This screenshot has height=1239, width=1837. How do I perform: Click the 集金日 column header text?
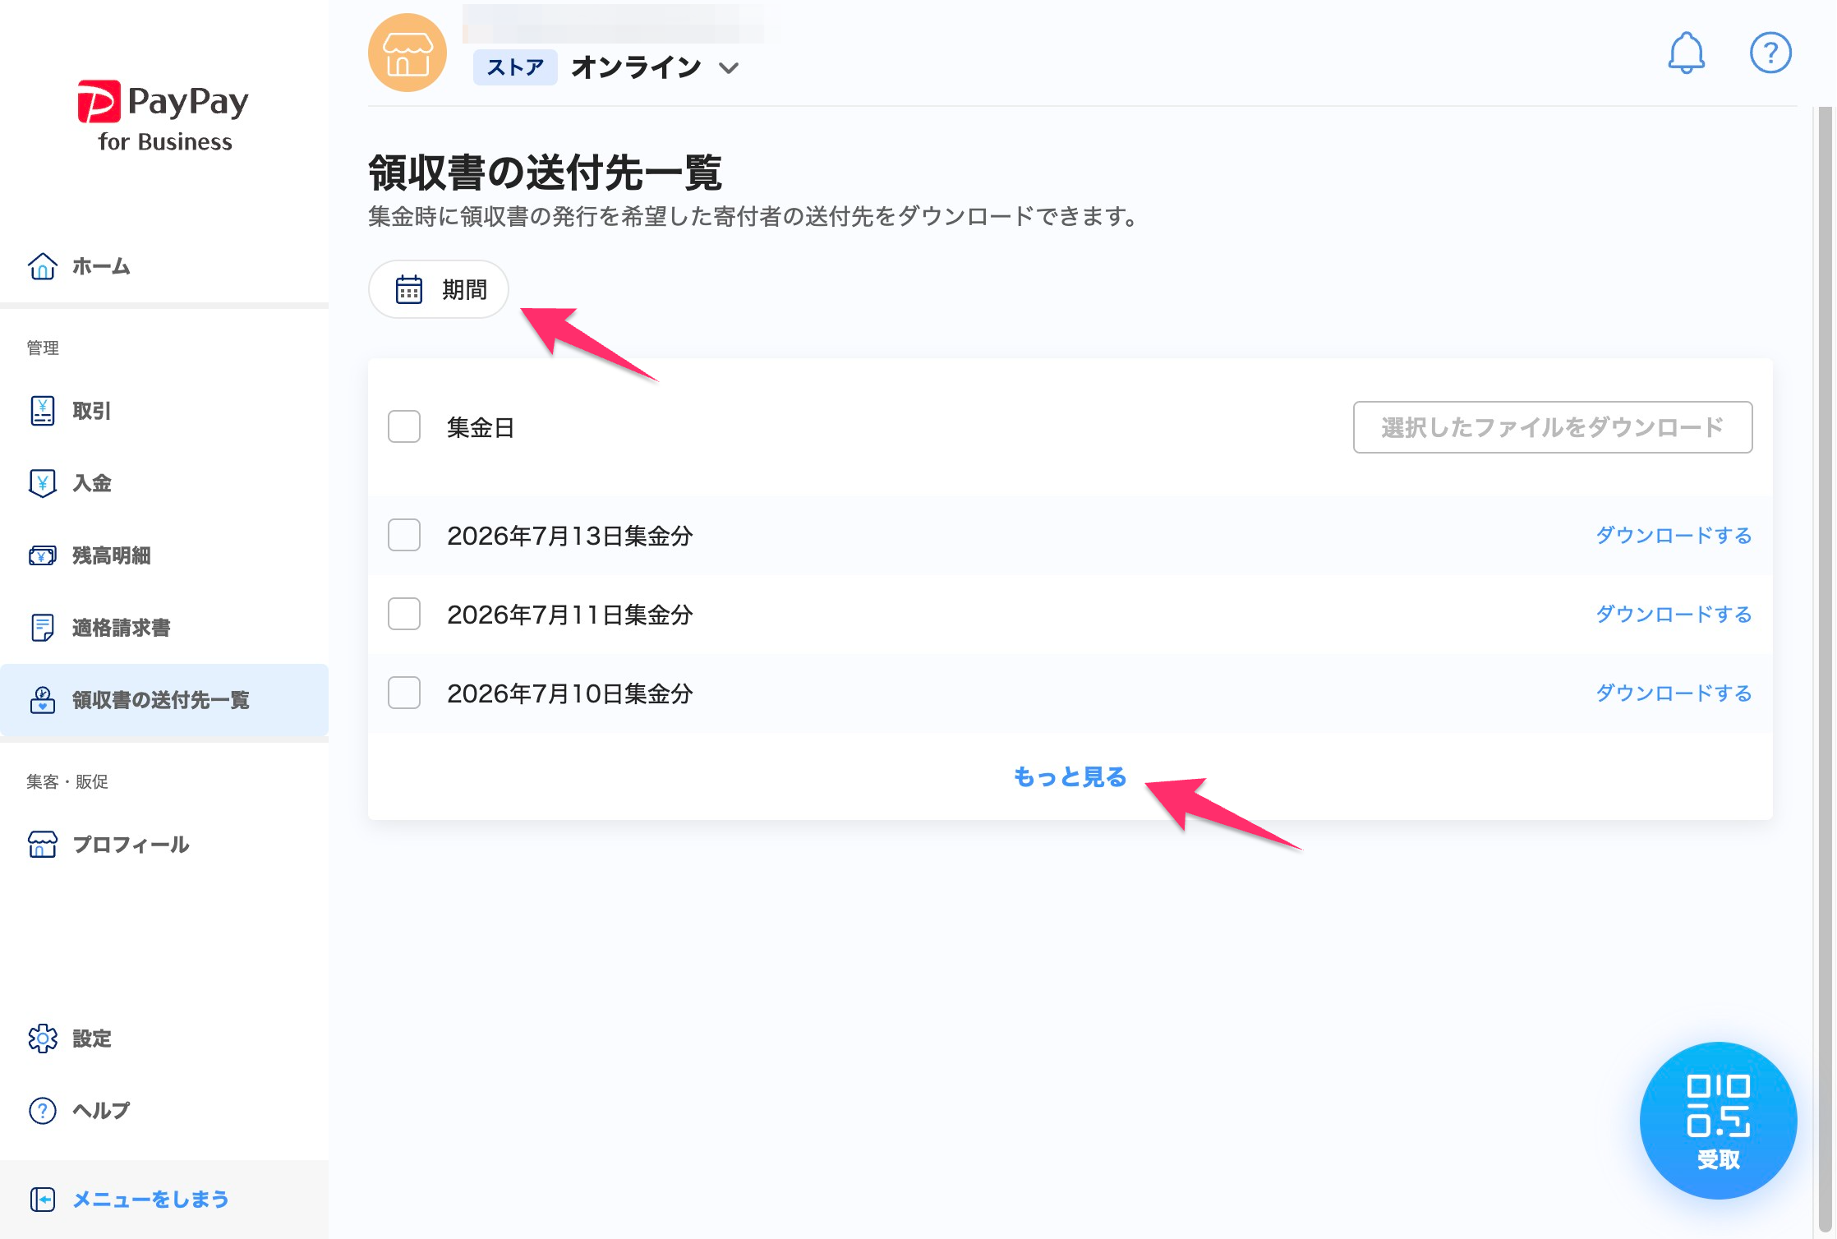point(481,427)
